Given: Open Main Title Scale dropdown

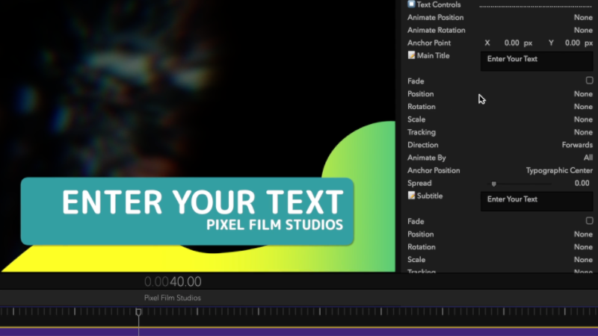Looking at the screenshot, I should (x=583, y=119).
